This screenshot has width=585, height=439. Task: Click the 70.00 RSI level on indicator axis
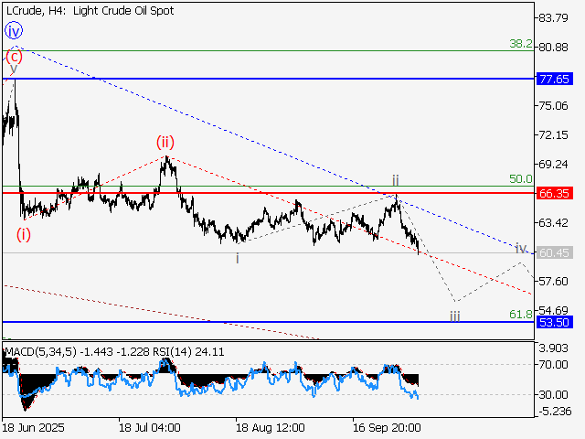pyautogui.click(x=555, y=364)
